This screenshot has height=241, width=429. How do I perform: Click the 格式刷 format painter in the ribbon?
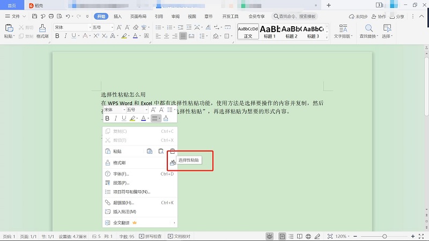[x=42, y=31]
